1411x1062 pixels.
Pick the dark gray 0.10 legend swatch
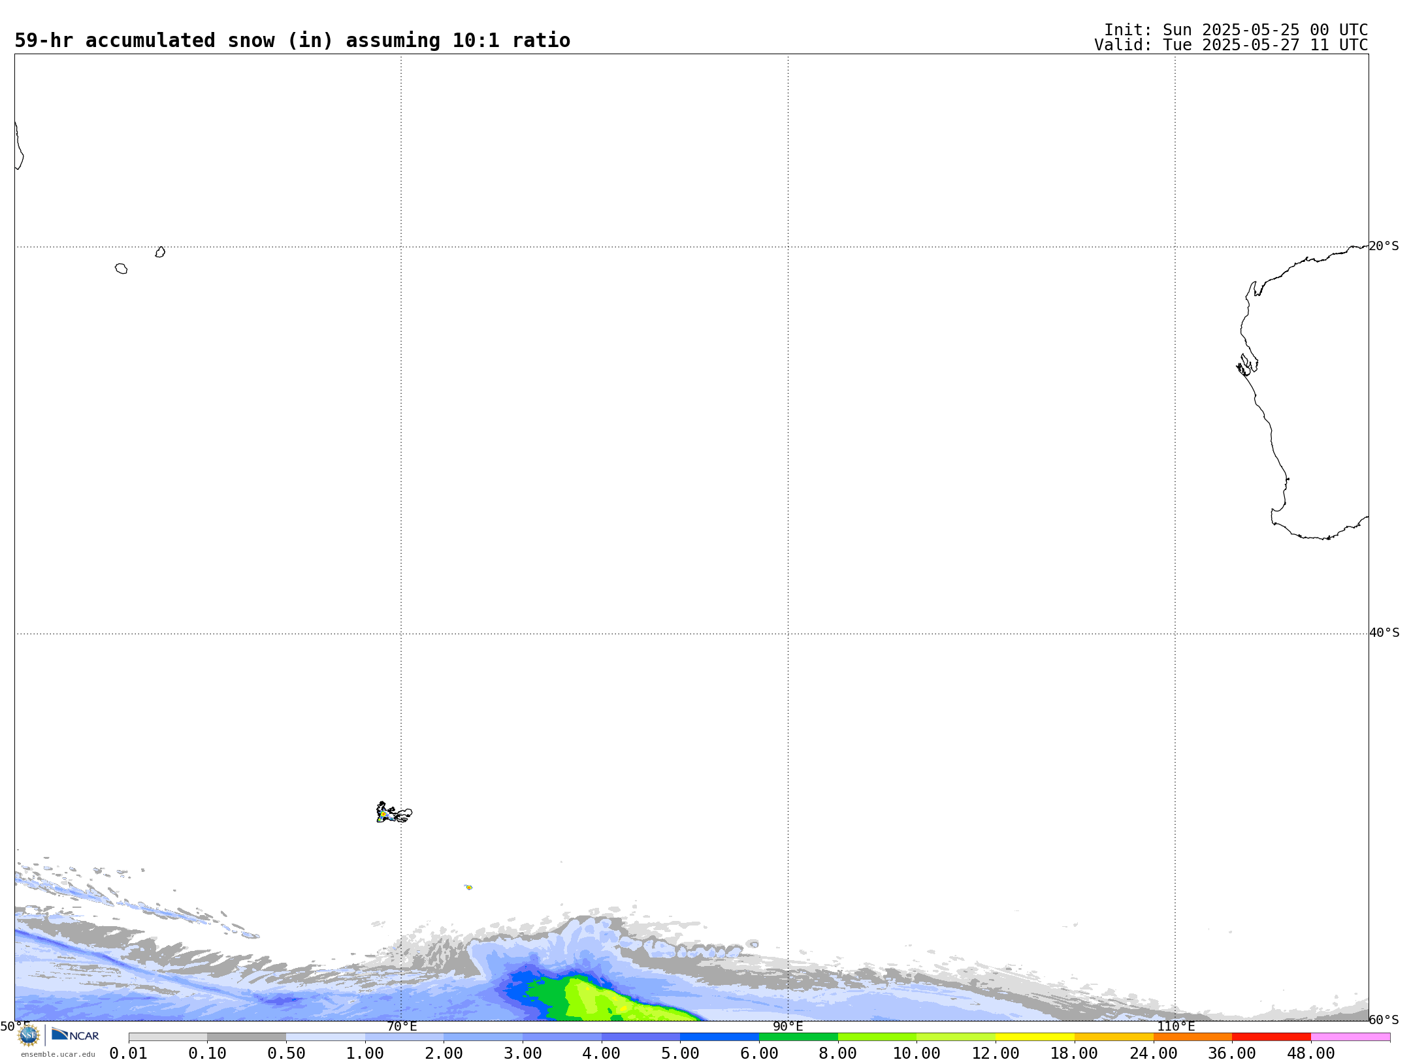point(247,1037)
